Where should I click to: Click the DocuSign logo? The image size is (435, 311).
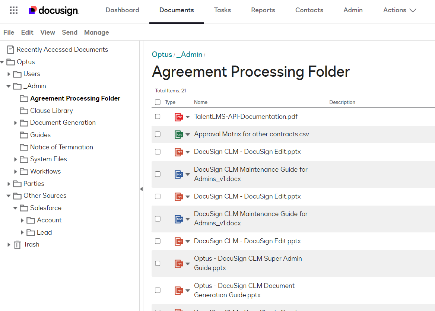click(53, 11)
